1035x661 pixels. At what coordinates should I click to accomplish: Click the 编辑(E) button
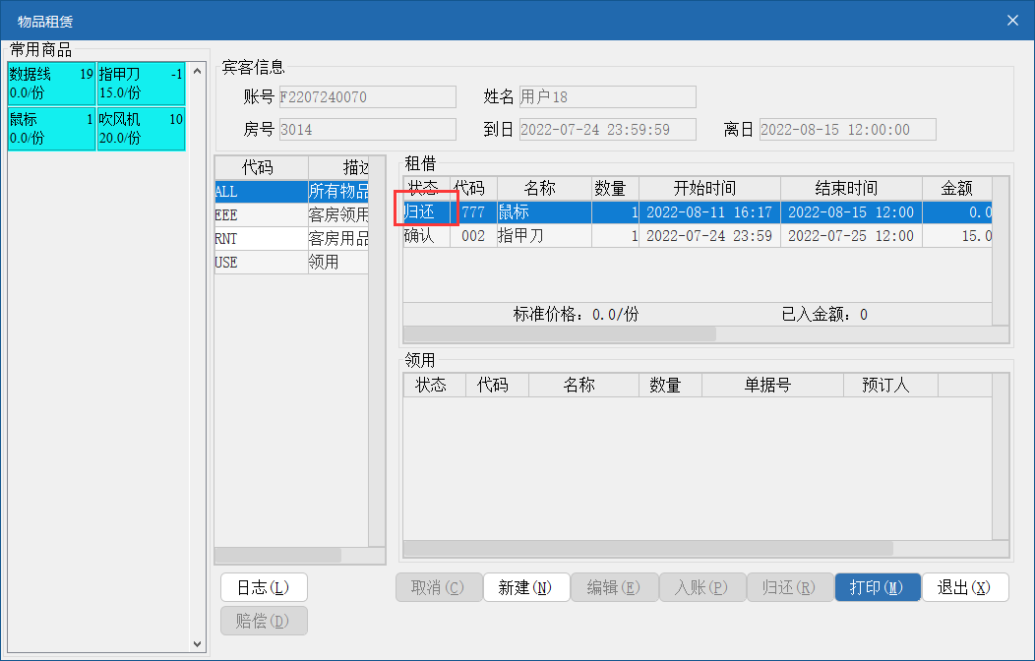click(614, 587)
